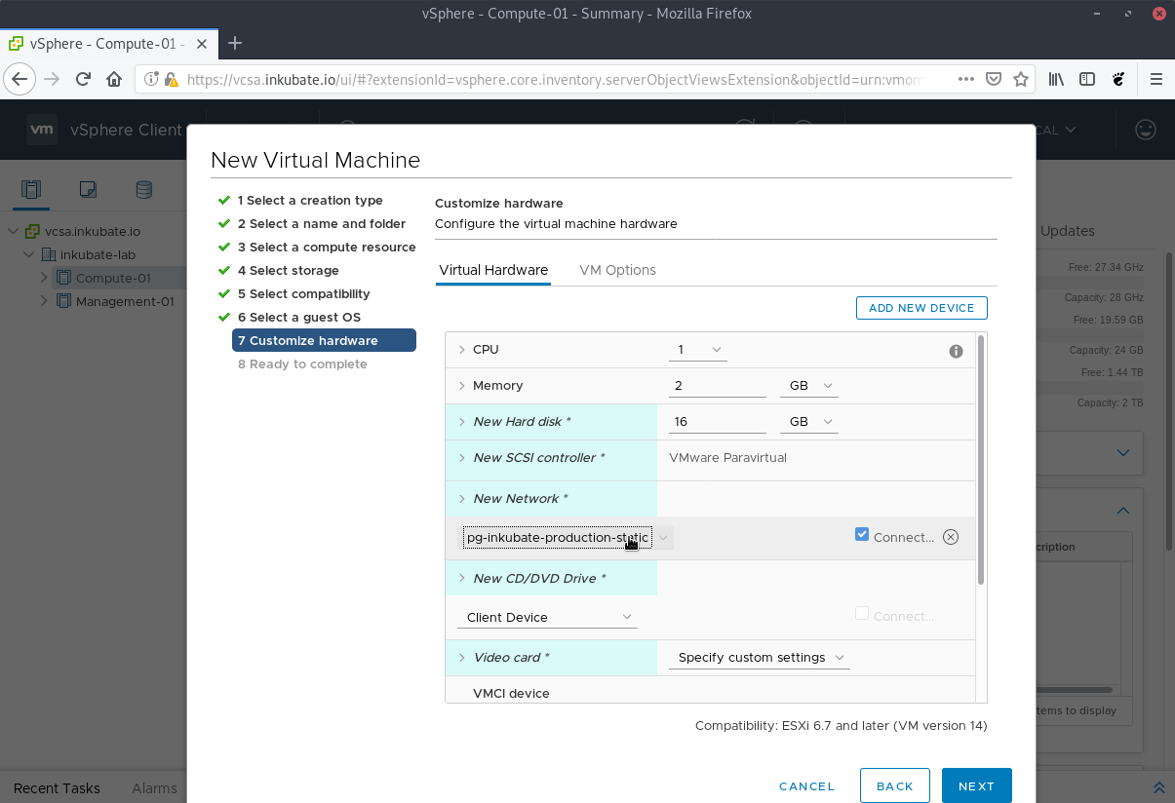Collapse the vcsa.inkubate.io tree node
Viewport: 1175px width, 803px height.
point(13,231)
